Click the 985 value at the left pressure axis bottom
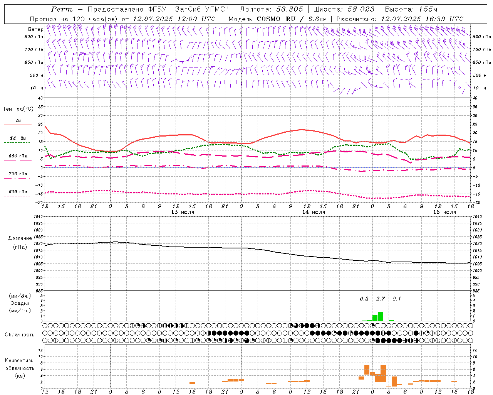This screenshot has width=493, height=395. (x=39, y=291)
